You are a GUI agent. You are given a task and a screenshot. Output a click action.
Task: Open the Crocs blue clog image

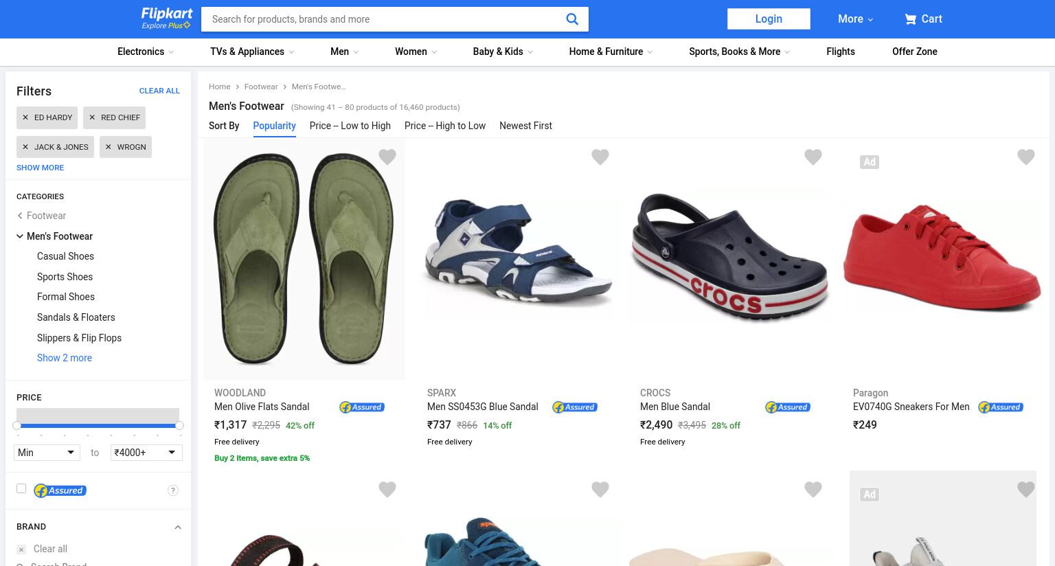click(x=729, y=258)
